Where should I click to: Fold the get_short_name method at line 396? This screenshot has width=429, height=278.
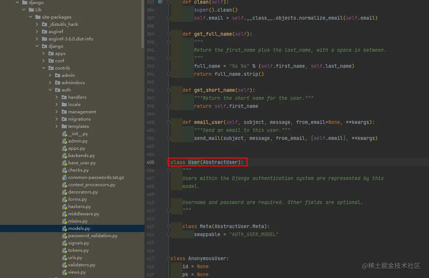click(x=169, y=90)
